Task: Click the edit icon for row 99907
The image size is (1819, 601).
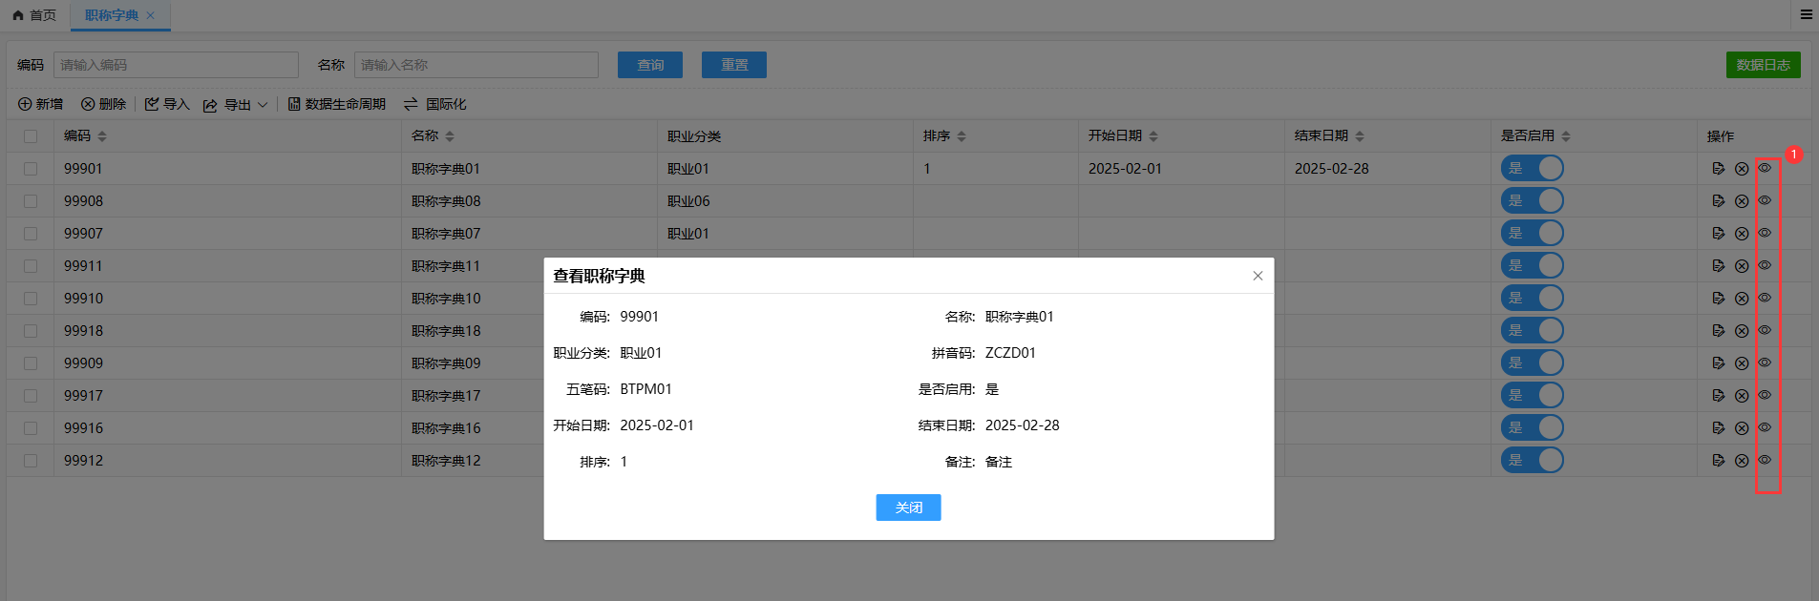Action: click(x=1719, y=234)
